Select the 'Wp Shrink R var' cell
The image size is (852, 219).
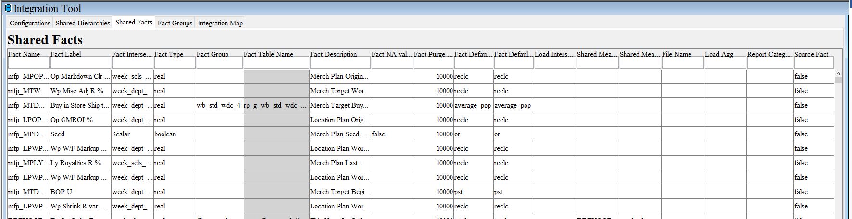click(80, 206)
